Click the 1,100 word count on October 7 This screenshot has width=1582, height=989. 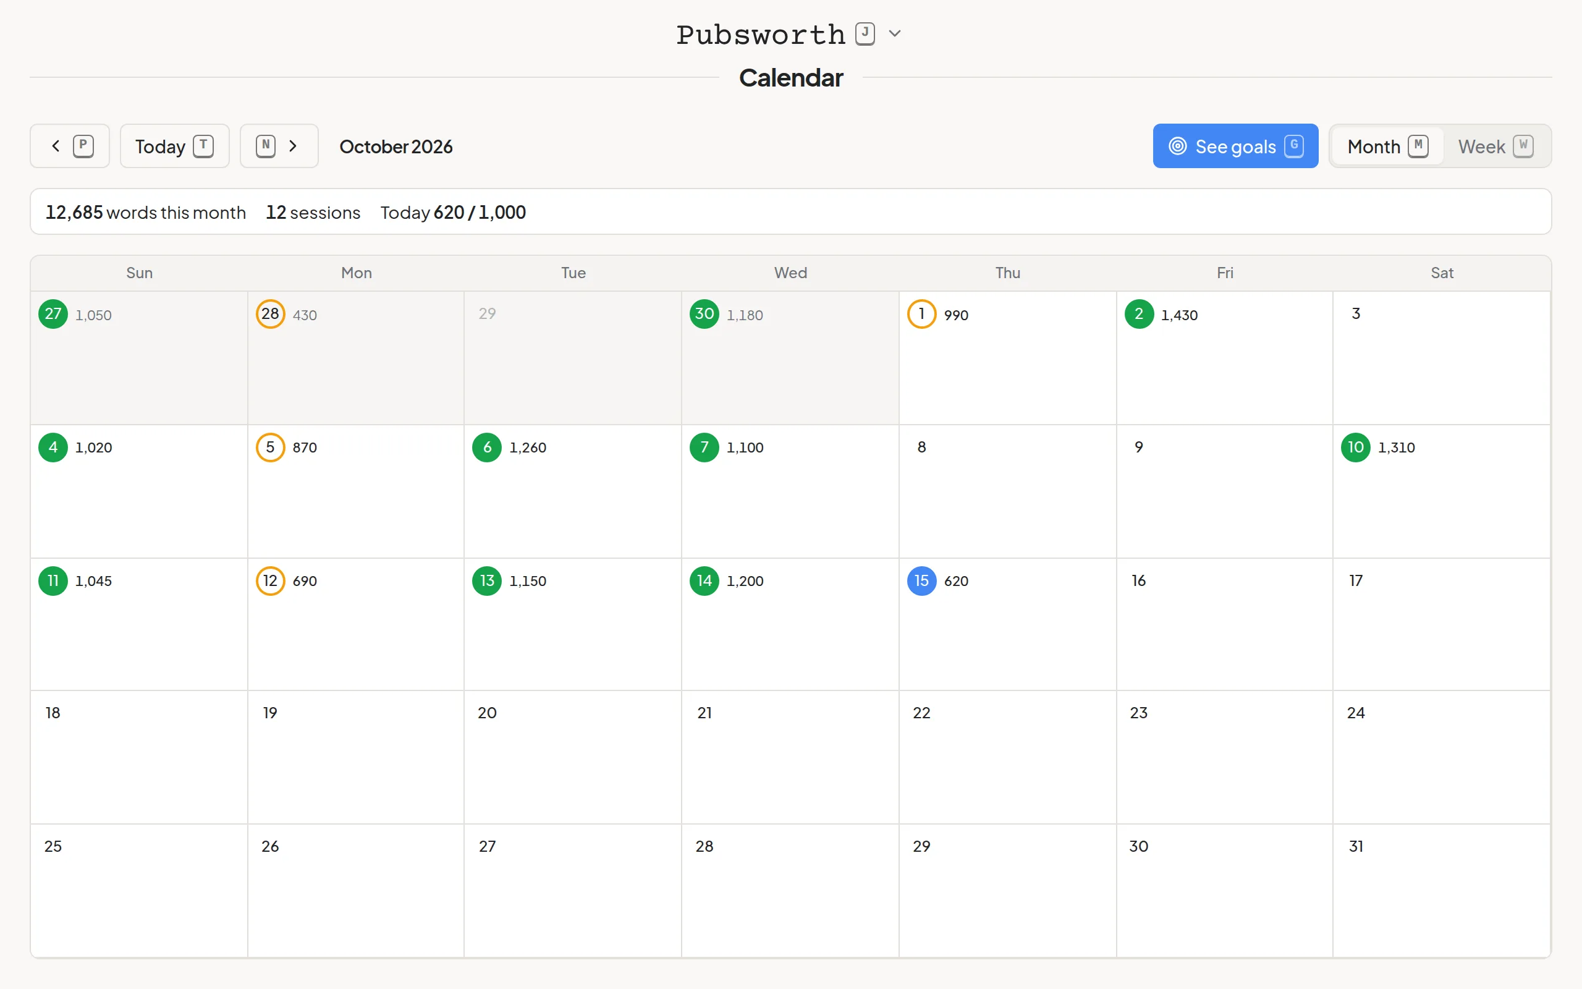[745, 448]
